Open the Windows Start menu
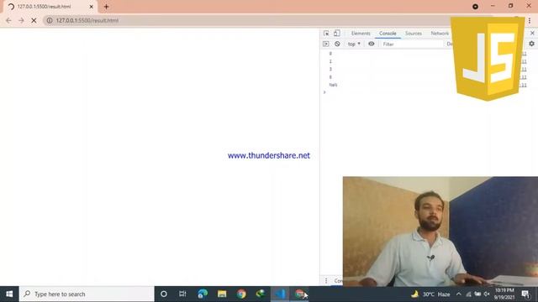The width and height of the screenshot is (538, 302). (9, 294)
